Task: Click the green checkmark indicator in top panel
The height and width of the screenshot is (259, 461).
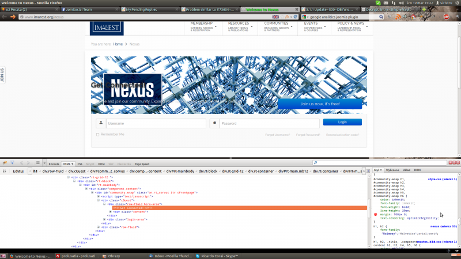Action: (x=378, y=3)
